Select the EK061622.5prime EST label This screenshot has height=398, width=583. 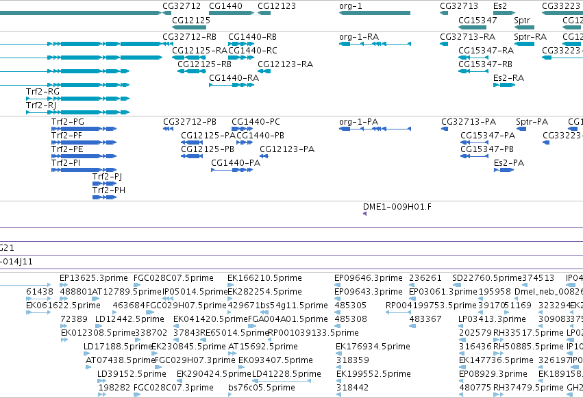[x=63, y=306]
